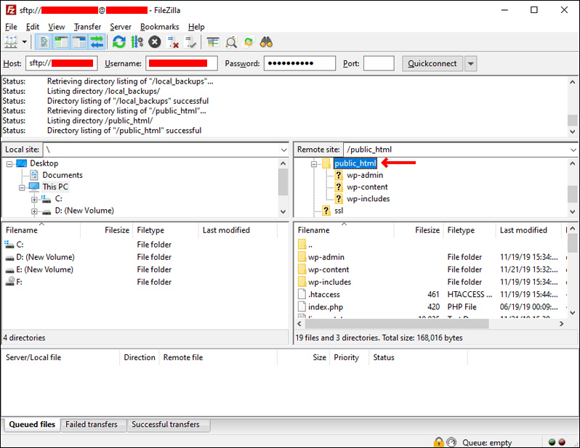The image size is (580, 448).
Task: Open the Edit menu
Action: [33, 27]
